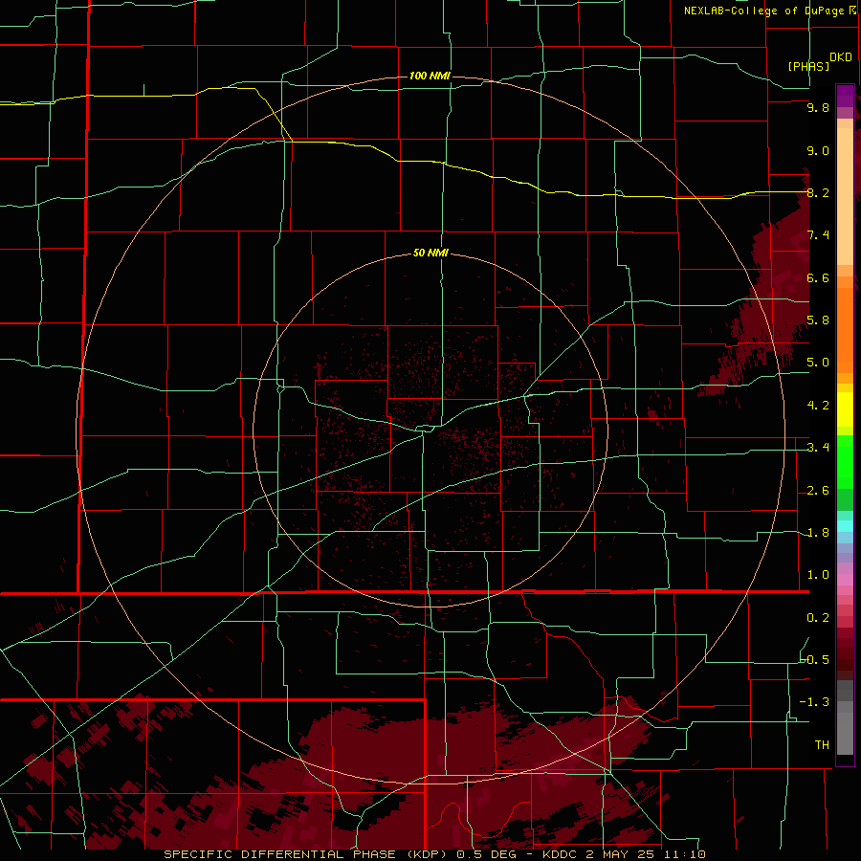Click the 5.8 value on the color scale

[x=818, y=320]
